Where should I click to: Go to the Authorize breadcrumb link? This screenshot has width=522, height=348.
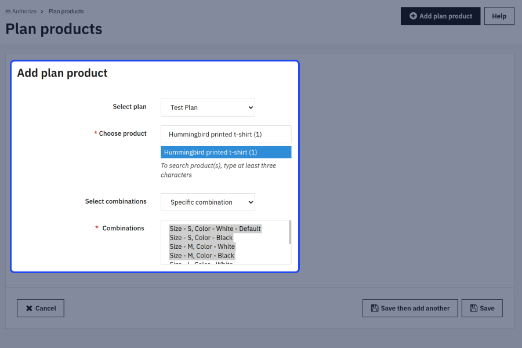(x=24, y=12)
